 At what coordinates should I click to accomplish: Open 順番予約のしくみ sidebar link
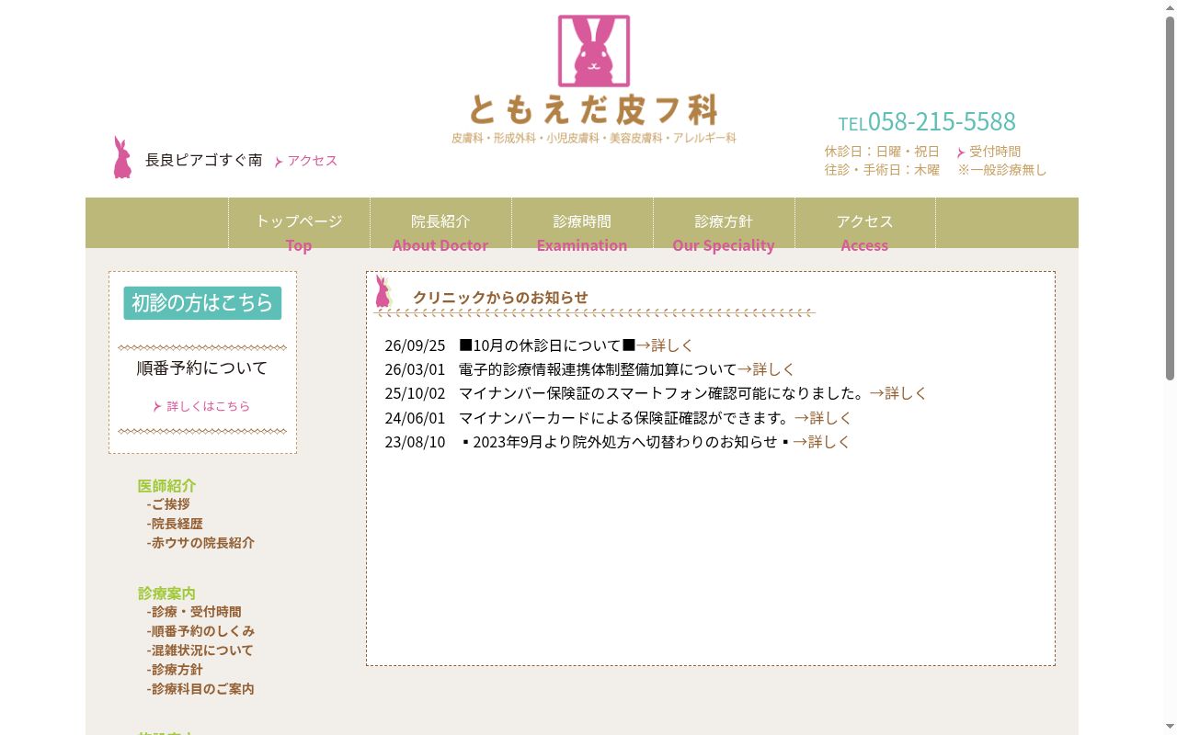tap(200, 631)
